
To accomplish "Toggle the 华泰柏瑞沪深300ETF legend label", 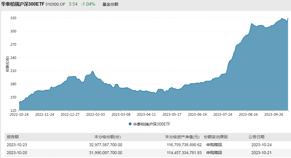I will tap(151, 124).
